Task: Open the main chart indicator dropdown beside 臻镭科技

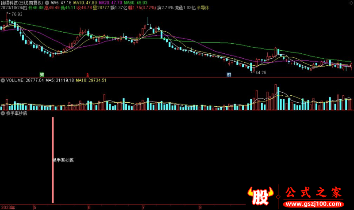Action: [x=47, y=3]
